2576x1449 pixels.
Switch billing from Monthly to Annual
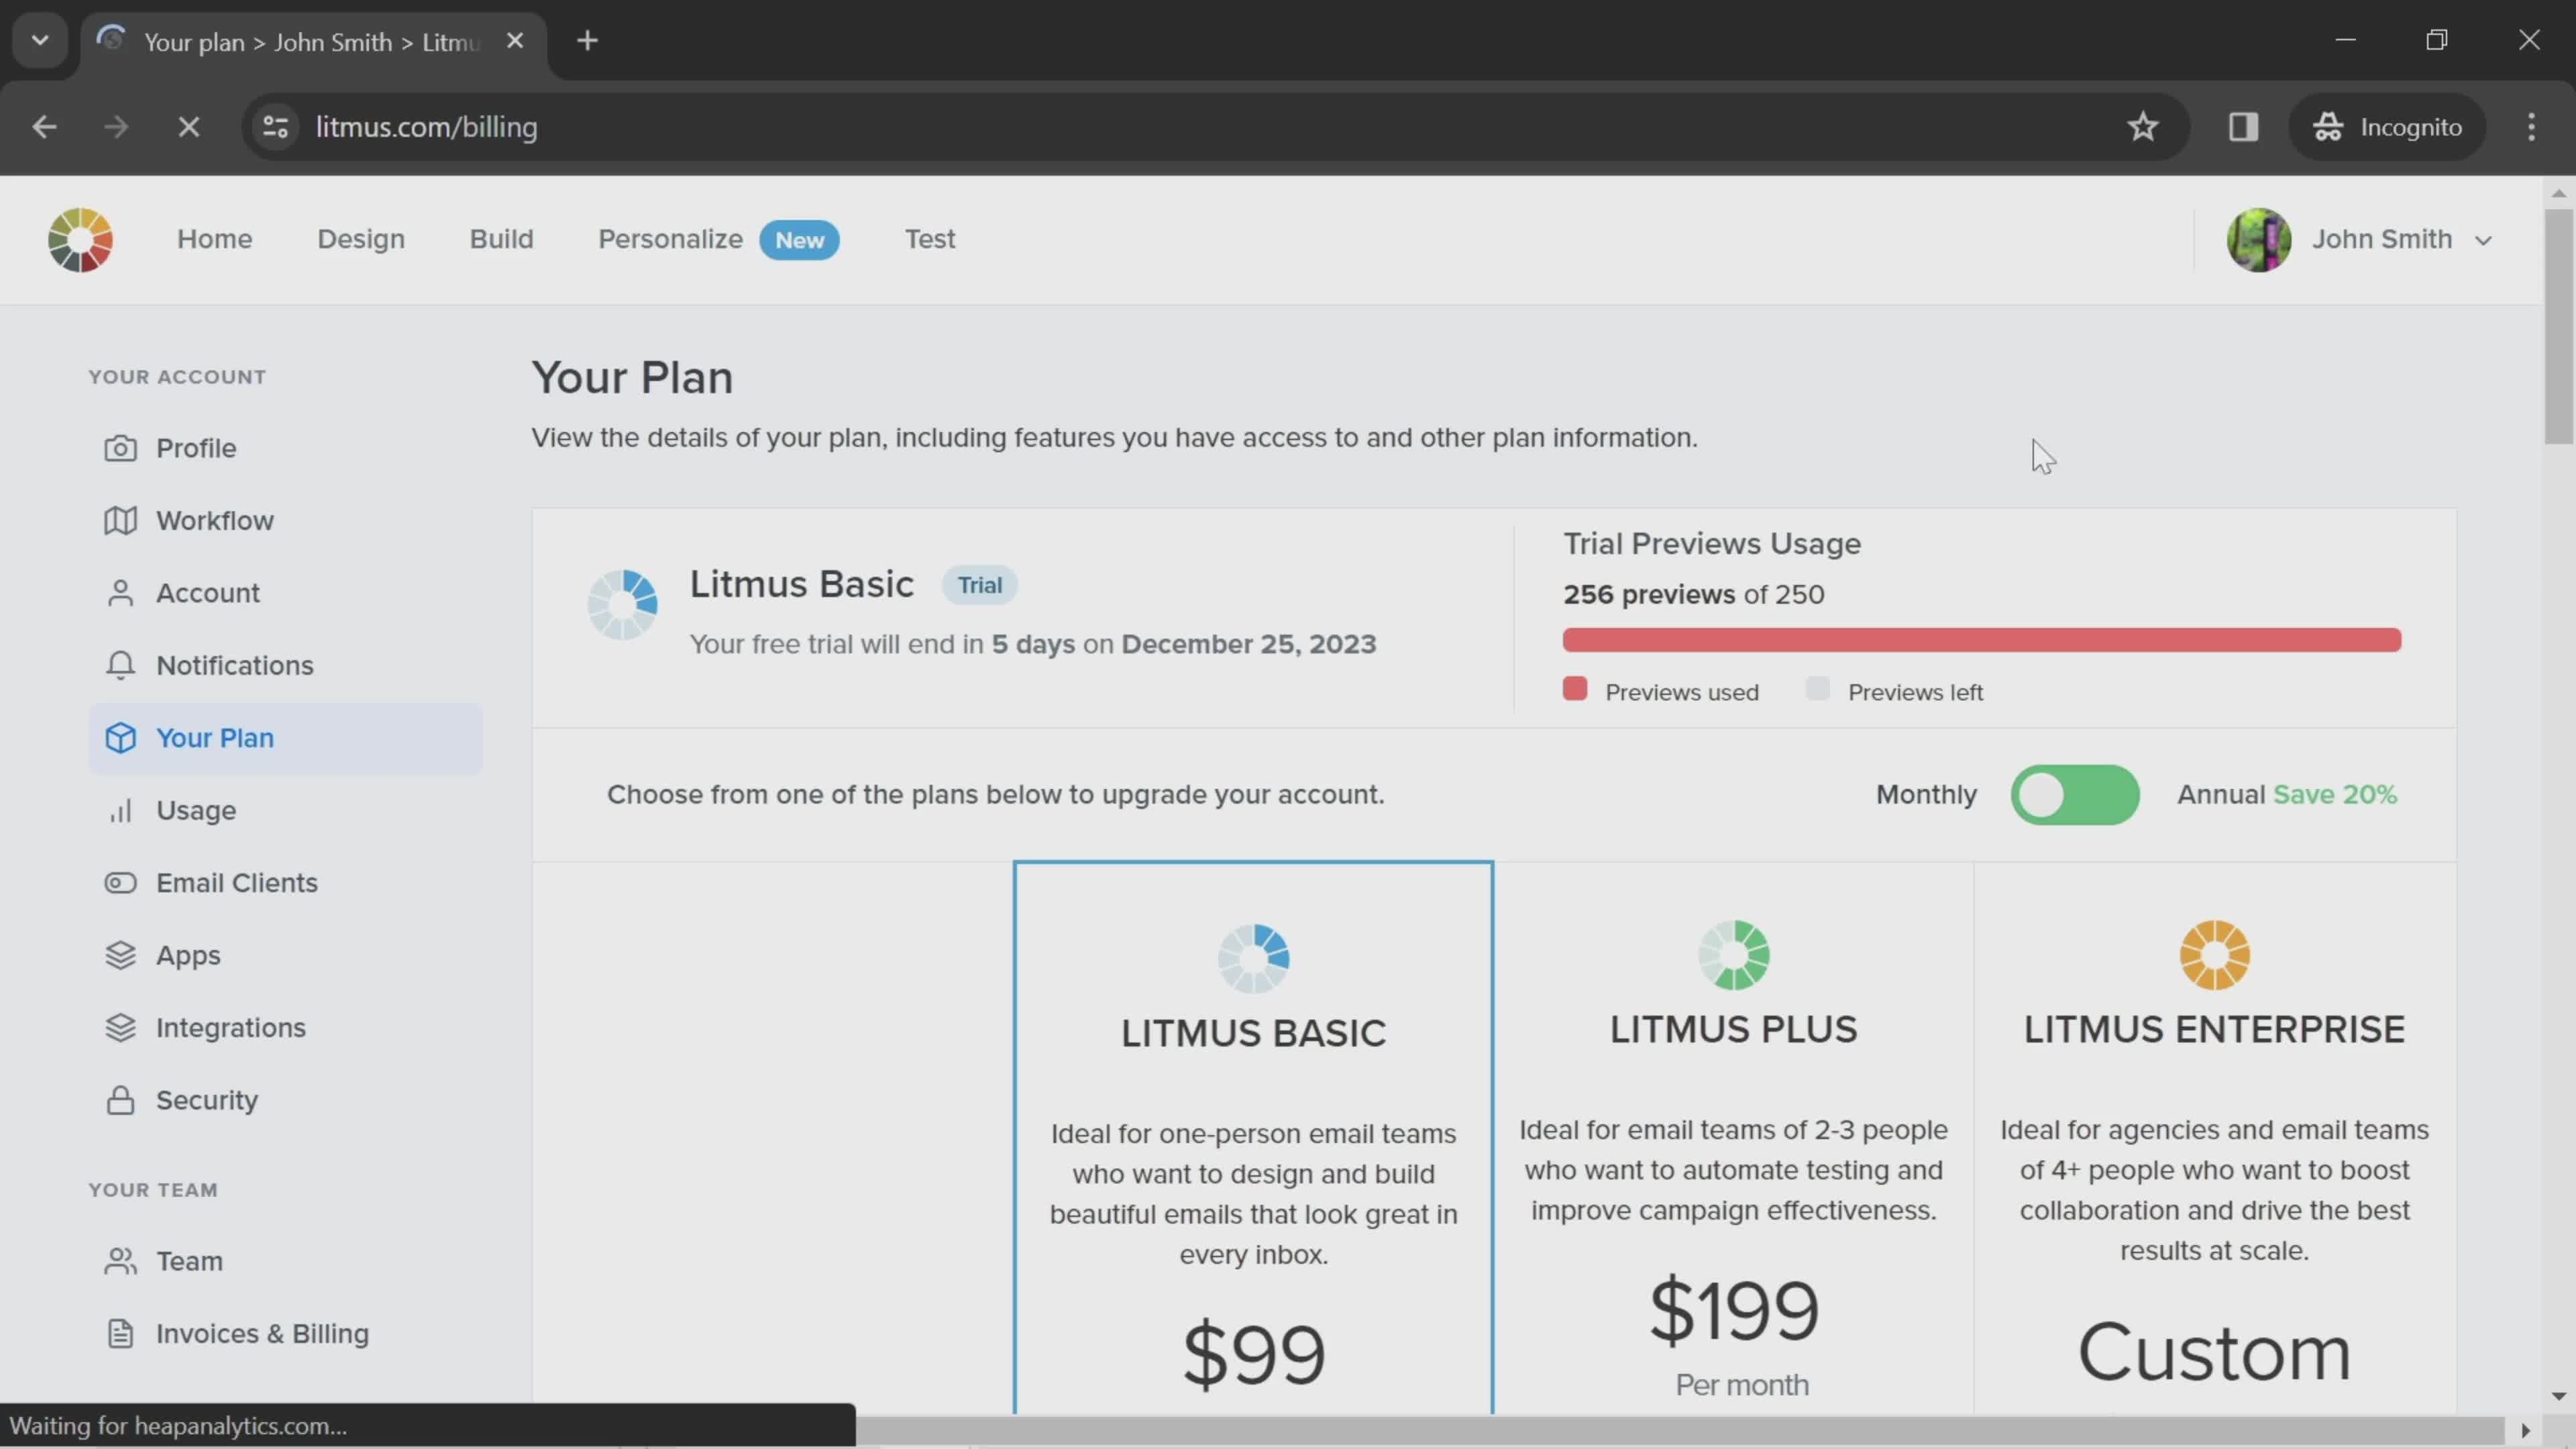click(x=2076, y=795)
